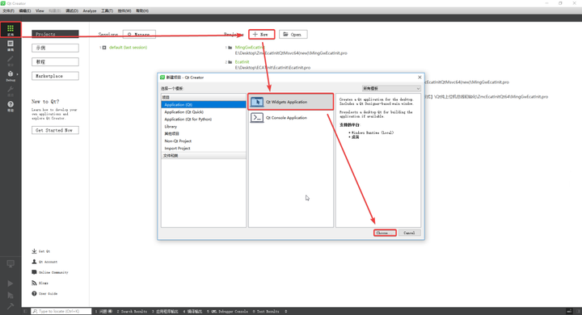Select the Tutorials tab above Marketplace
The image size is (582, 315).
click(x=55, y=61)
